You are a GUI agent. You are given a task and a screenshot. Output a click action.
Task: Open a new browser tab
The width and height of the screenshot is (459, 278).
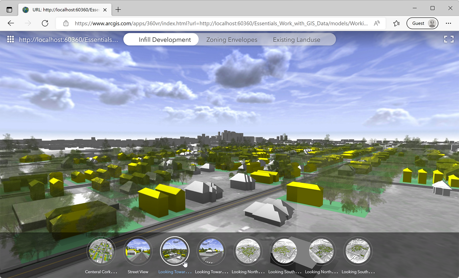tap(118, 9)
